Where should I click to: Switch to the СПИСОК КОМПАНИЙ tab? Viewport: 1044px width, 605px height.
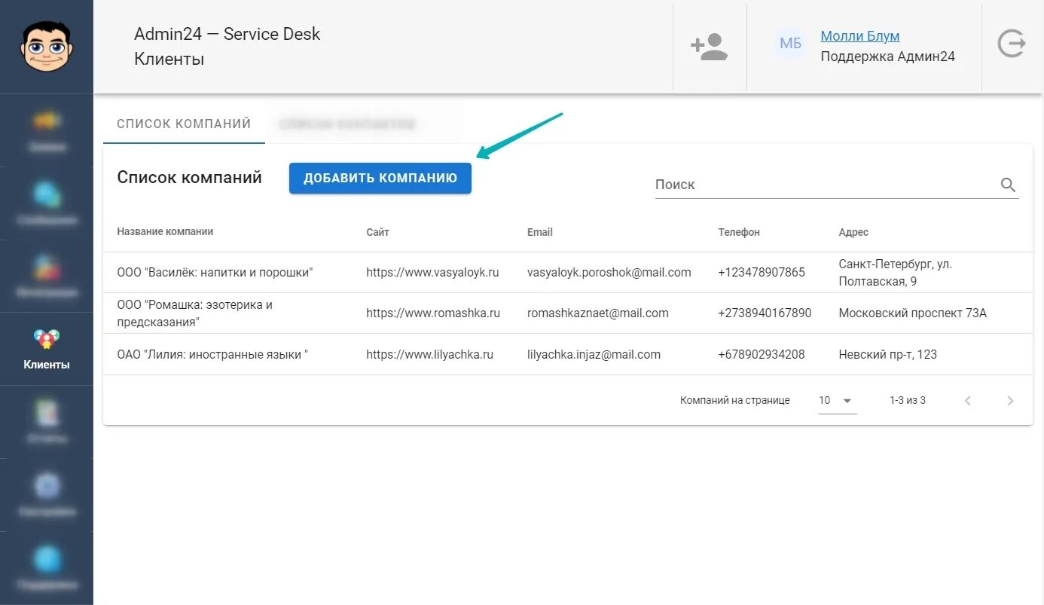pos(183,123)
